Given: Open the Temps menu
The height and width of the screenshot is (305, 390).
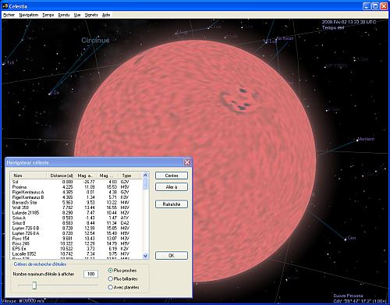Looking at the screenshot, I should click(48, 15).
